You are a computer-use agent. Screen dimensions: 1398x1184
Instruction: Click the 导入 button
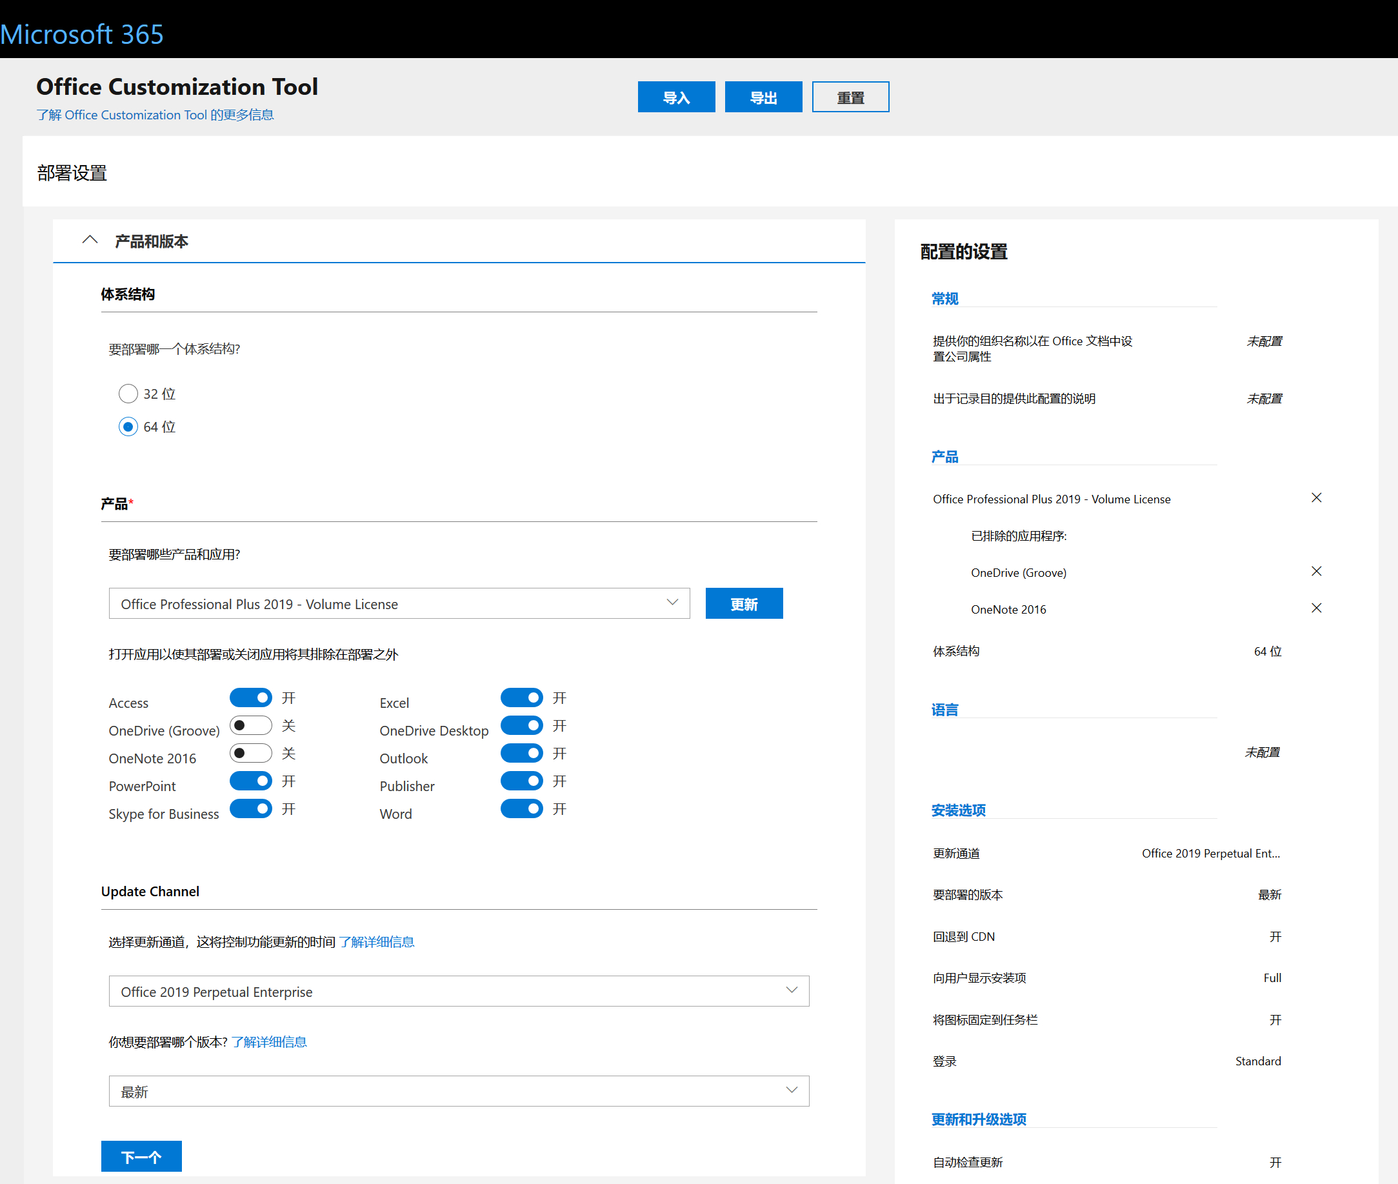click(x=676, y=97)
